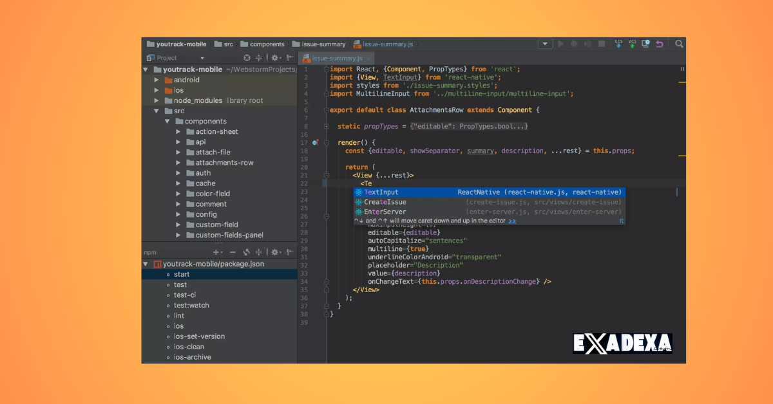Select the Debug icon next to Run
Viewport: 773px width, 404px height.
tap(574, 44)
